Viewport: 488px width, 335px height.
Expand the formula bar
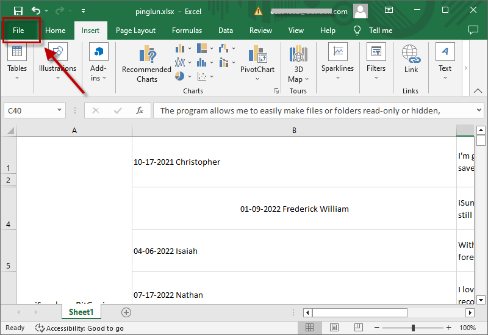479,110
